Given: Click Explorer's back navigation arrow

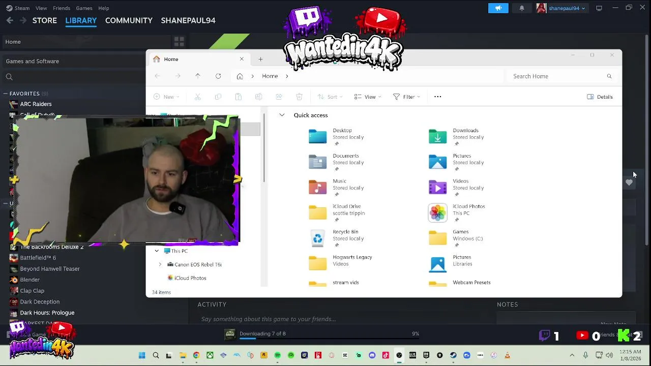Looking at the screenshot, I should (x=158, y=76).
